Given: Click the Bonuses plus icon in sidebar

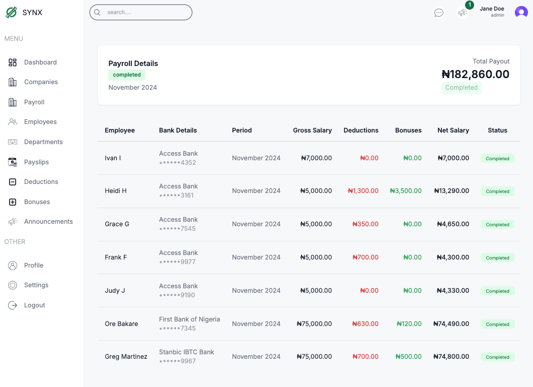Looking at the screenshot, I should 13,202.
